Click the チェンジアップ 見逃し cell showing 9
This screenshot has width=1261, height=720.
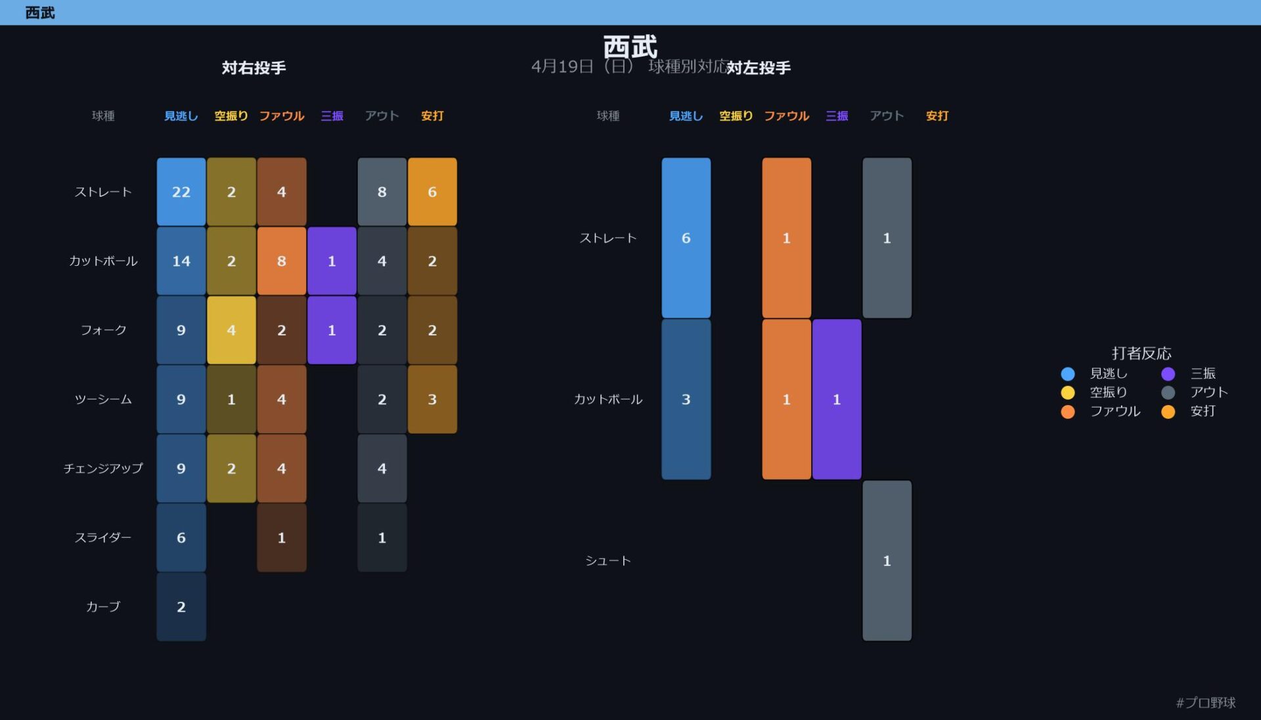(181, 469)
